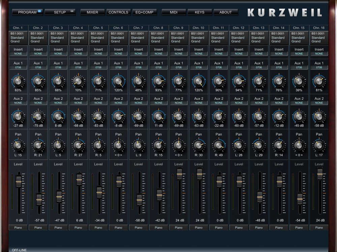Select Chn. 7 Standard Grand program
Viewport: 337px width, 252px height.
139,38
